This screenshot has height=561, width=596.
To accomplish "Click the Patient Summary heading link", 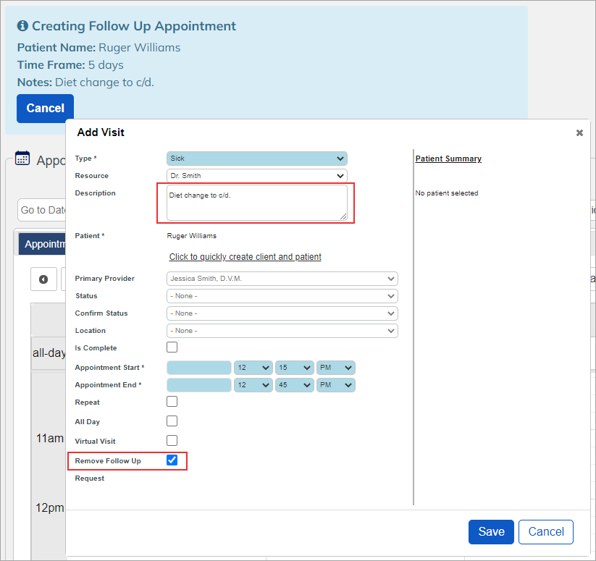I will 448,159.
